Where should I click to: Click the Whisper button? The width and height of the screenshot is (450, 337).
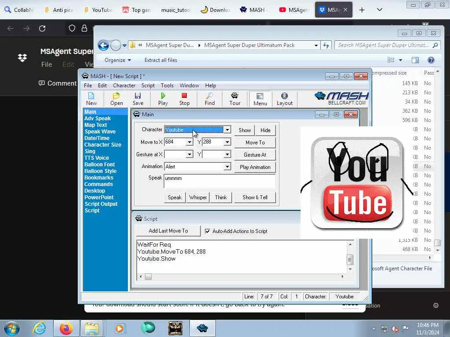198,197
